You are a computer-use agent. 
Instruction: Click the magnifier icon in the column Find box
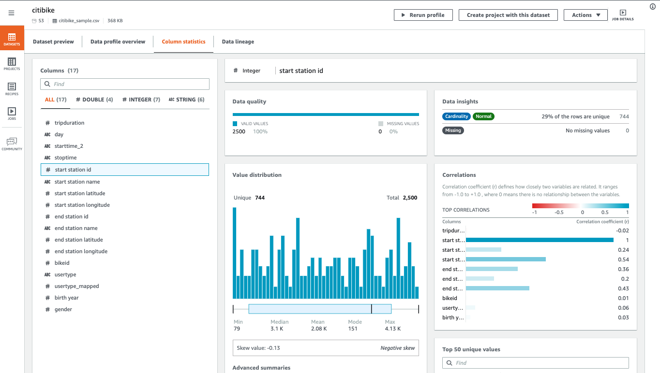tap(47, 84)
